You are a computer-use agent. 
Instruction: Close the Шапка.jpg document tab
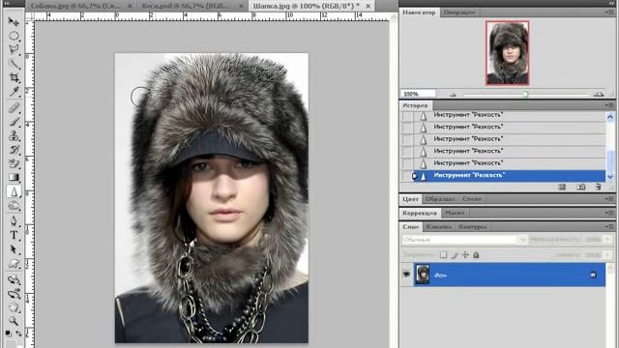[368, 6]
